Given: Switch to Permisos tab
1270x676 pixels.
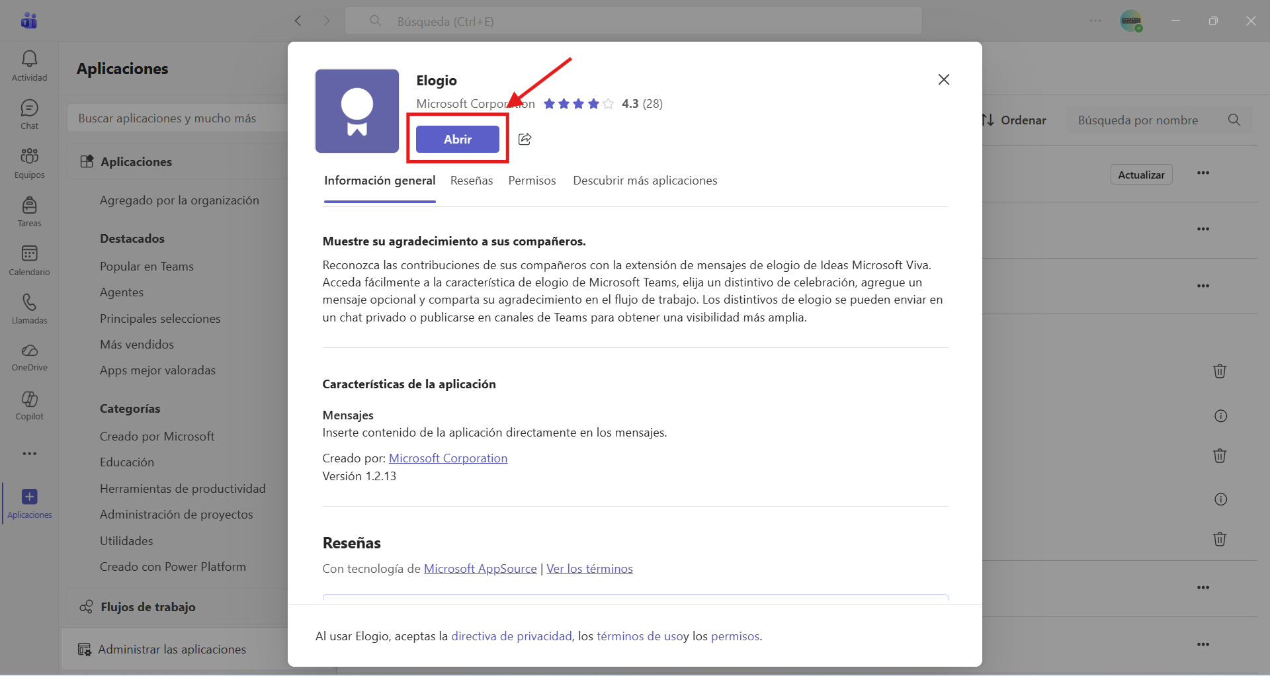Looking at the screenshot, I should tap(532, 181).
